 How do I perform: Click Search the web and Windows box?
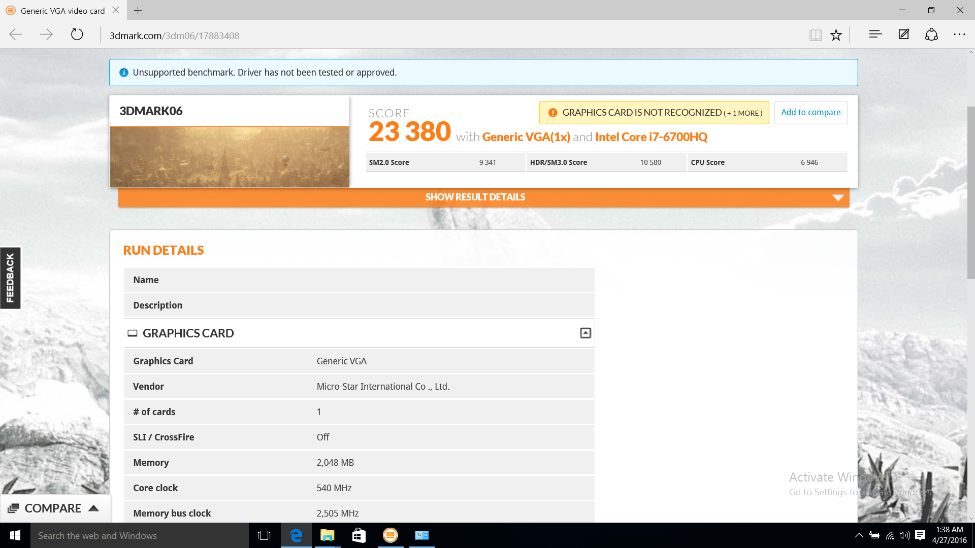click(x=140, y=535)
